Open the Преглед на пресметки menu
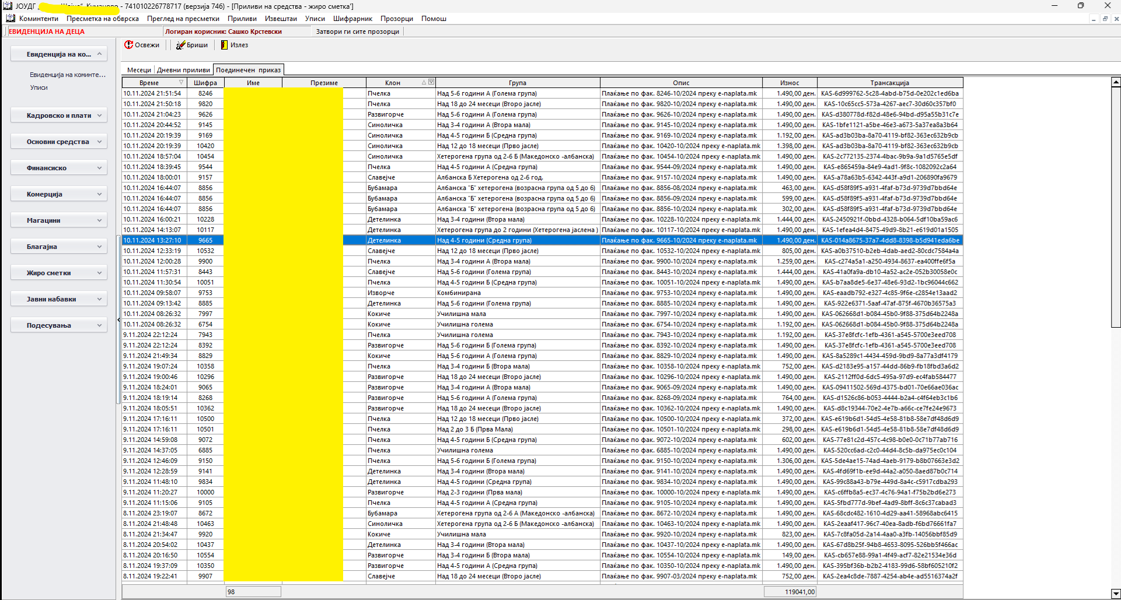The height and width of the screenshot is (600, 1121). click(183, 19)
